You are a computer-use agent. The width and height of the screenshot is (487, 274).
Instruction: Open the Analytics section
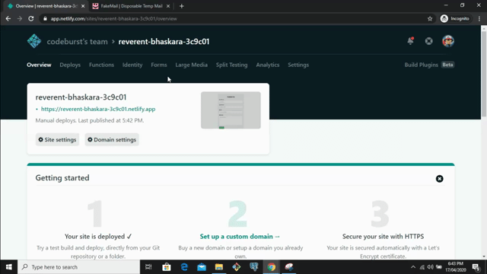(x=267, y=65)
